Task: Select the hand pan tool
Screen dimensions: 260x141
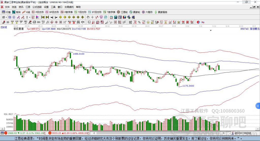Action: tap(88, 17)
